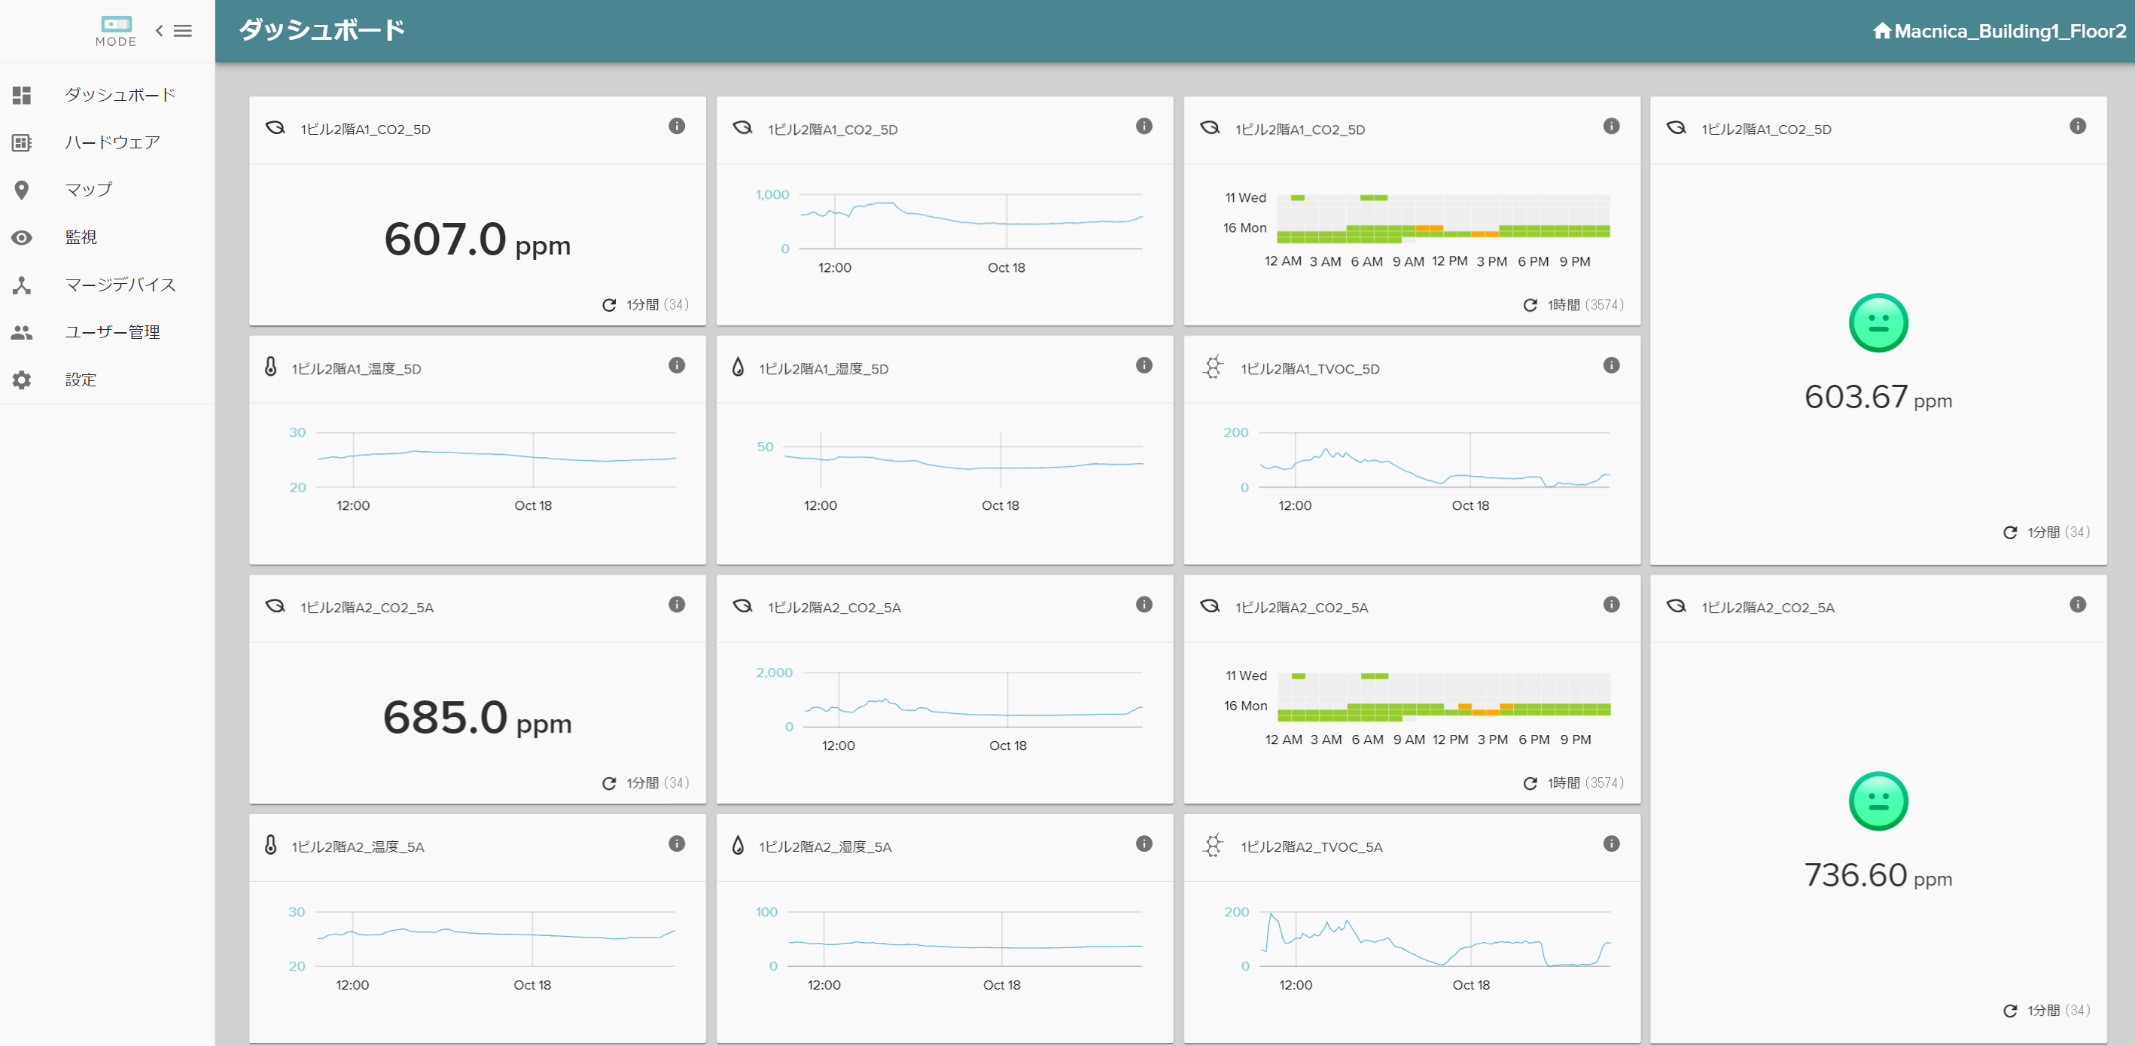Click the MODE logo
This screenshot has height=1046, width=2135.
116,31
